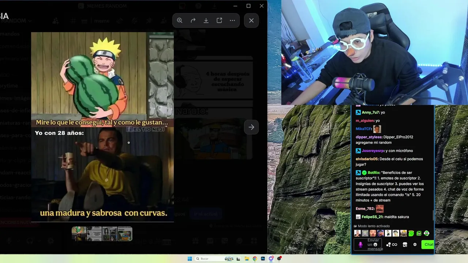This screenshot has width=468, height=263.
Task: Select the second thumbnail in the strip
Action: tap(94, 234)
